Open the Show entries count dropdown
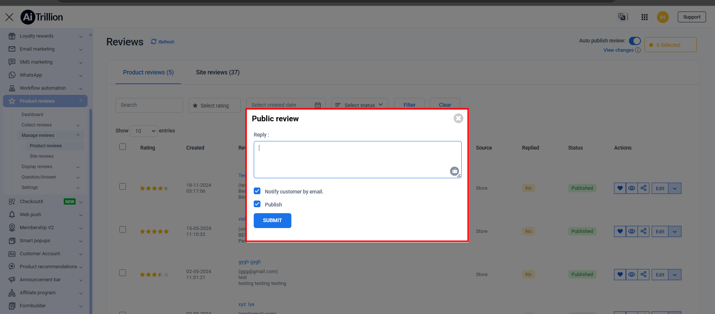Image resolution: width=715 pixels, height=314 pixels. coord(144,131)
